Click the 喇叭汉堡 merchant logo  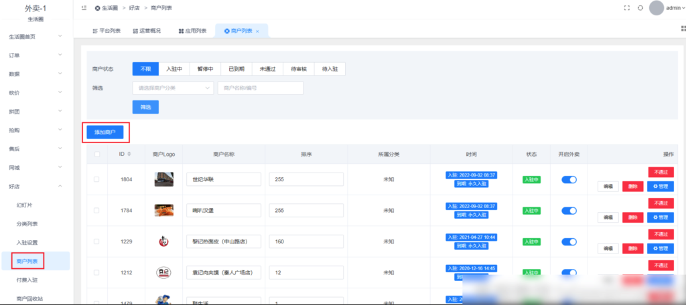pyautogui.click(x=163, y=210)
